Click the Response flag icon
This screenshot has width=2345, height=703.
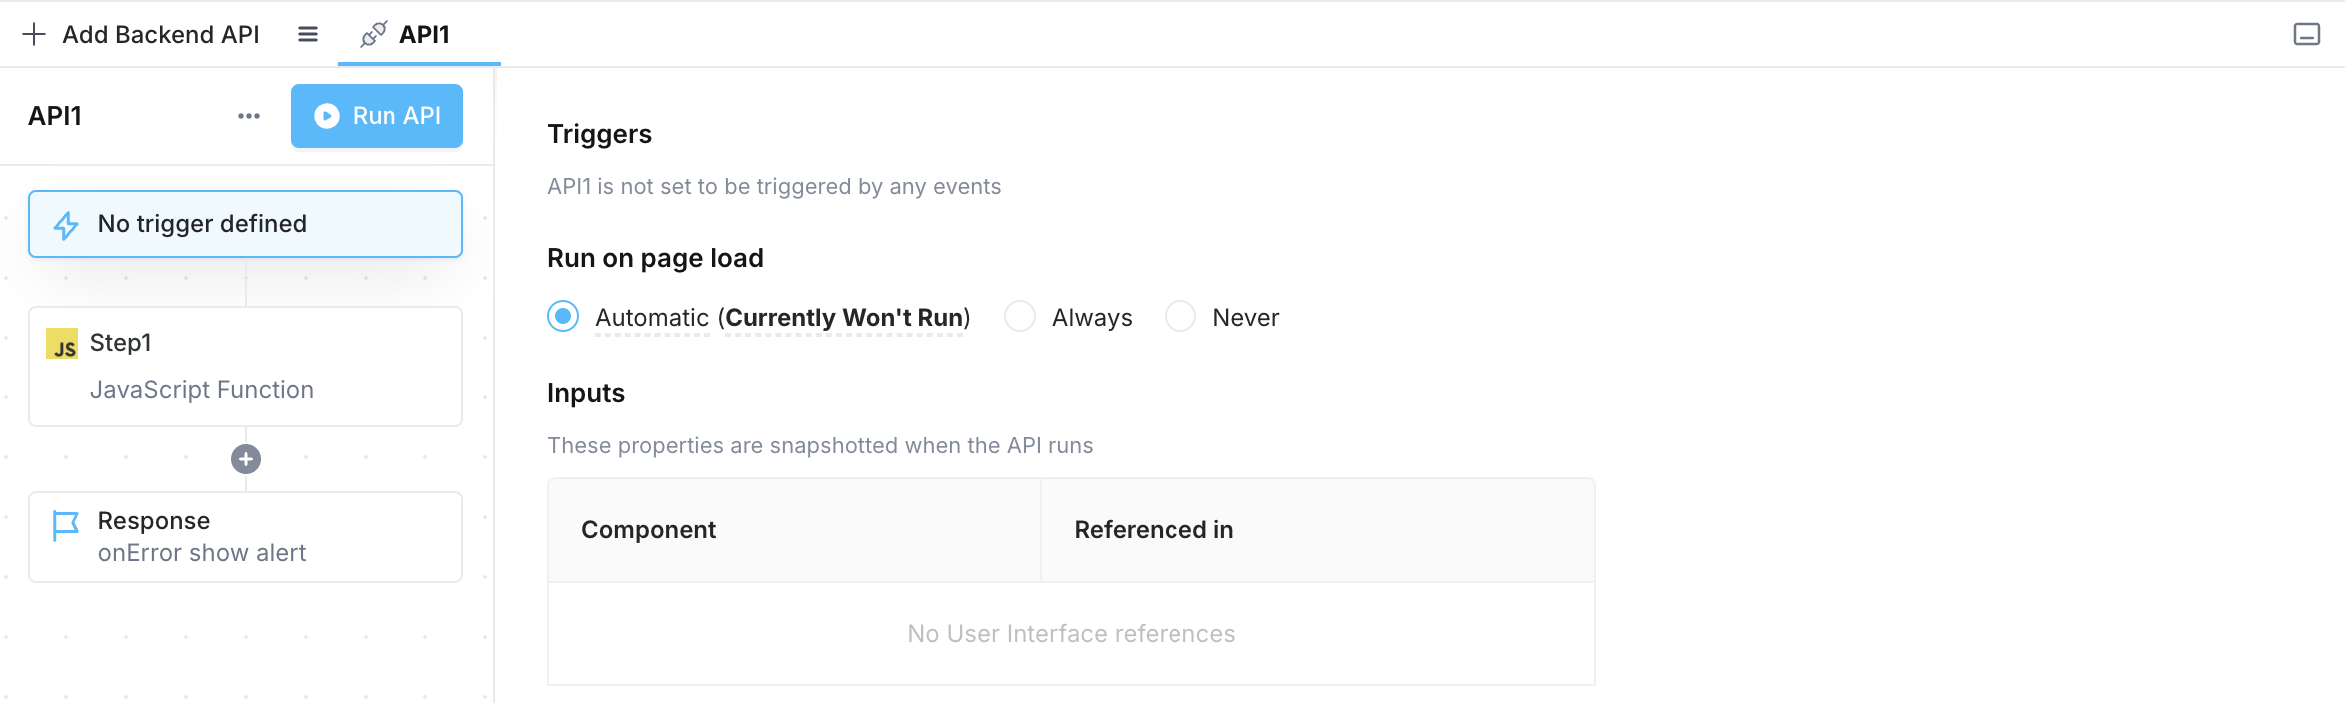[x=66, y=525]
